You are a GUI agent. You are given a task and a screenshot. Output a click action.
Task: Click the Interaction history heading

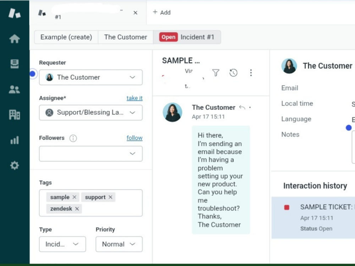(x=315, y=186)
